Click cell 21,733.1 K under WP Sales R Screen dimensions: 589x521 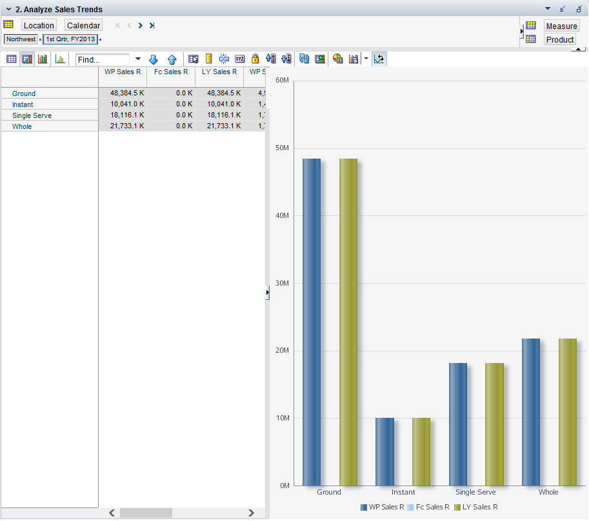tap(123, 126)
